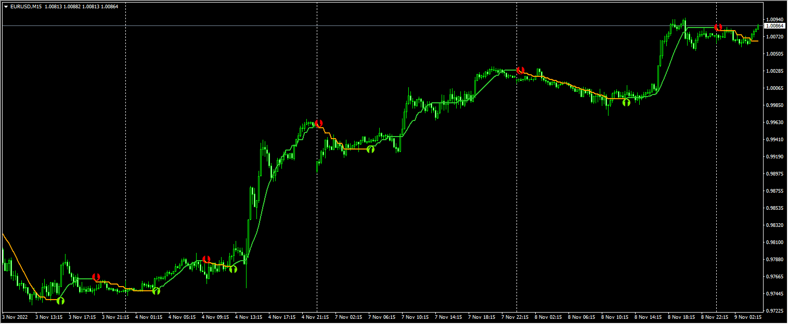788x324 pixels.
Task: Click the green buy icon near 3 Nov 21:15
Action: tap(156, 291)
